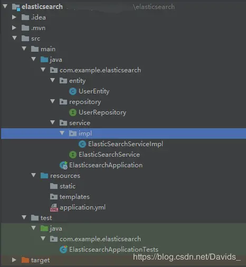Collapse the java folder arrow under main

(34, 59)
